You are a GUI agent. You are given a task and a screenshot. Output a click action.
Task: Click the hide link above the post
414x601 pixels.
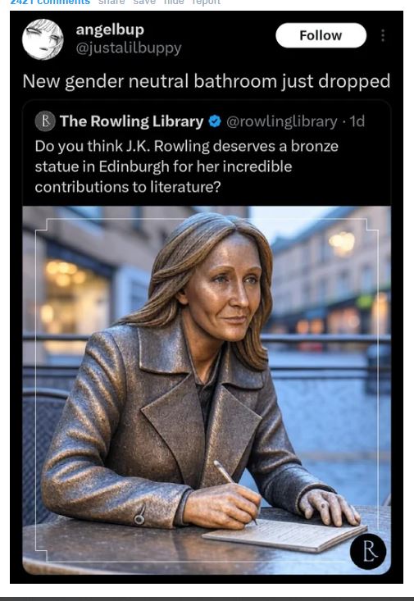pos(174,2)
